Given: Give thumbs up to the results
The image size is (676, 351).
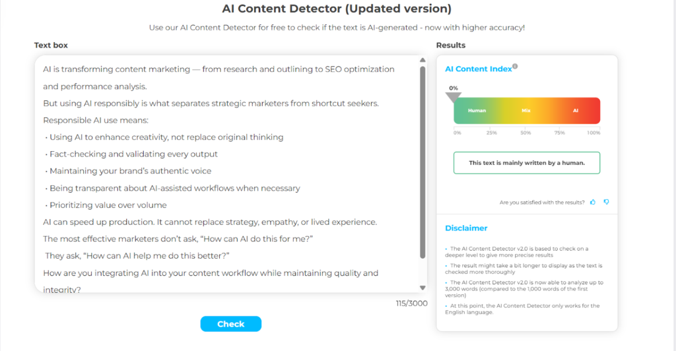Looking at the screenshot, I should pyautogui.click(x=593, y=202).
